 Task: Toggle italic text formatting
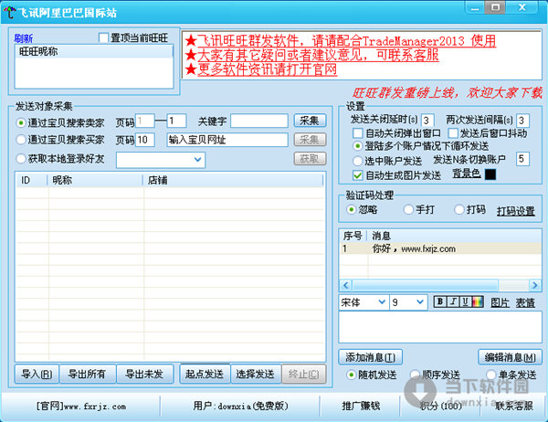tap(453, 301)
